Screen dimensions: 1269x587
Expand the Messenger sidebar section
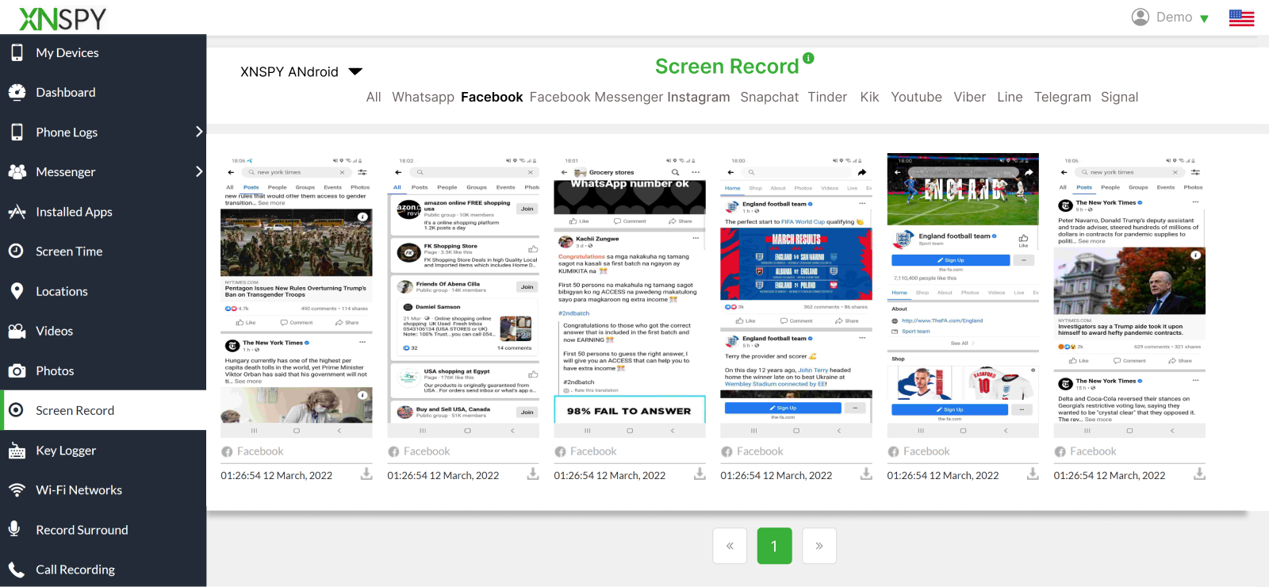(199, 171)
